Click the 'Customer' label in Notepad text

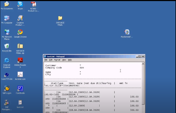coord(51,65)
